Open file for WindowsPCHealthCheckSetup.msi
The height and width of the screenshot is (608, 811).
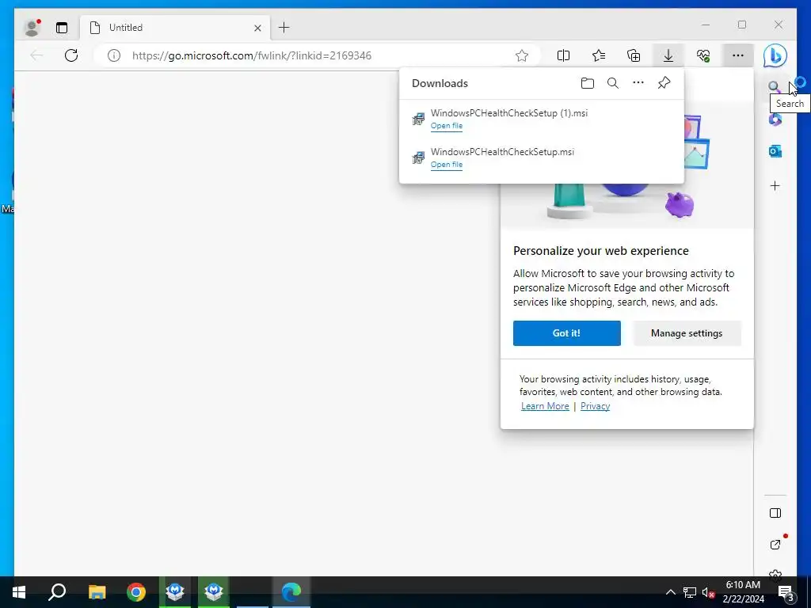tap(447, 165)
